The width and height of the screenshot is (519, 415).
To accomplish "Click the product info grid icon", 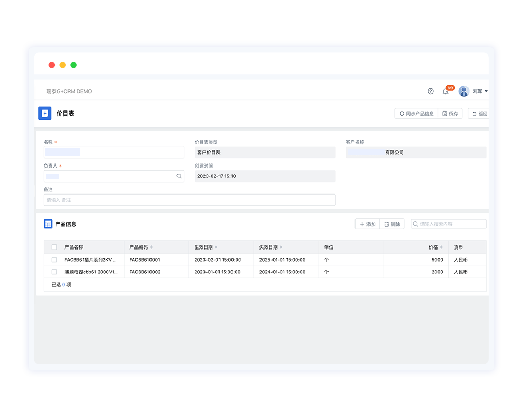I will pyautogui.click(x=48, y=224).
